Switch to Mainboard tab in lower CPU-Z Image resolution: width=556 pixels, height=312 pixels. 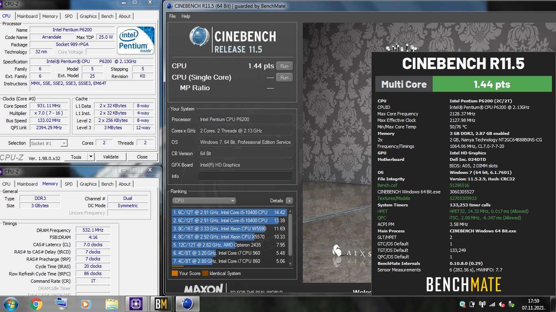point(27,184)
